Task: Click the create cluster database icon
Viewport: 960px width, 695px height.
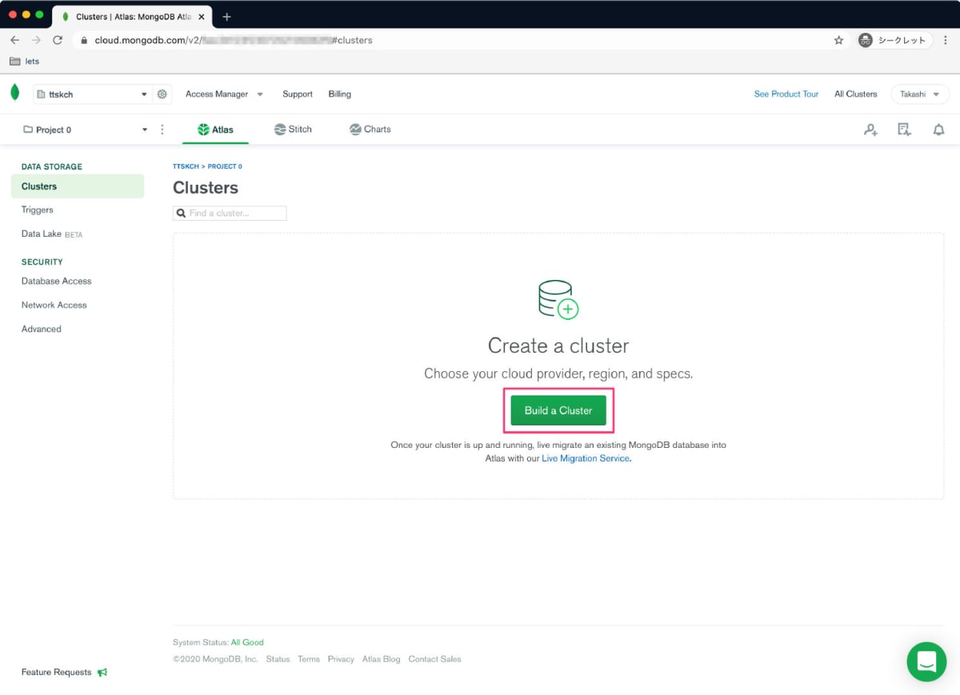Action: tap(558, 299)
